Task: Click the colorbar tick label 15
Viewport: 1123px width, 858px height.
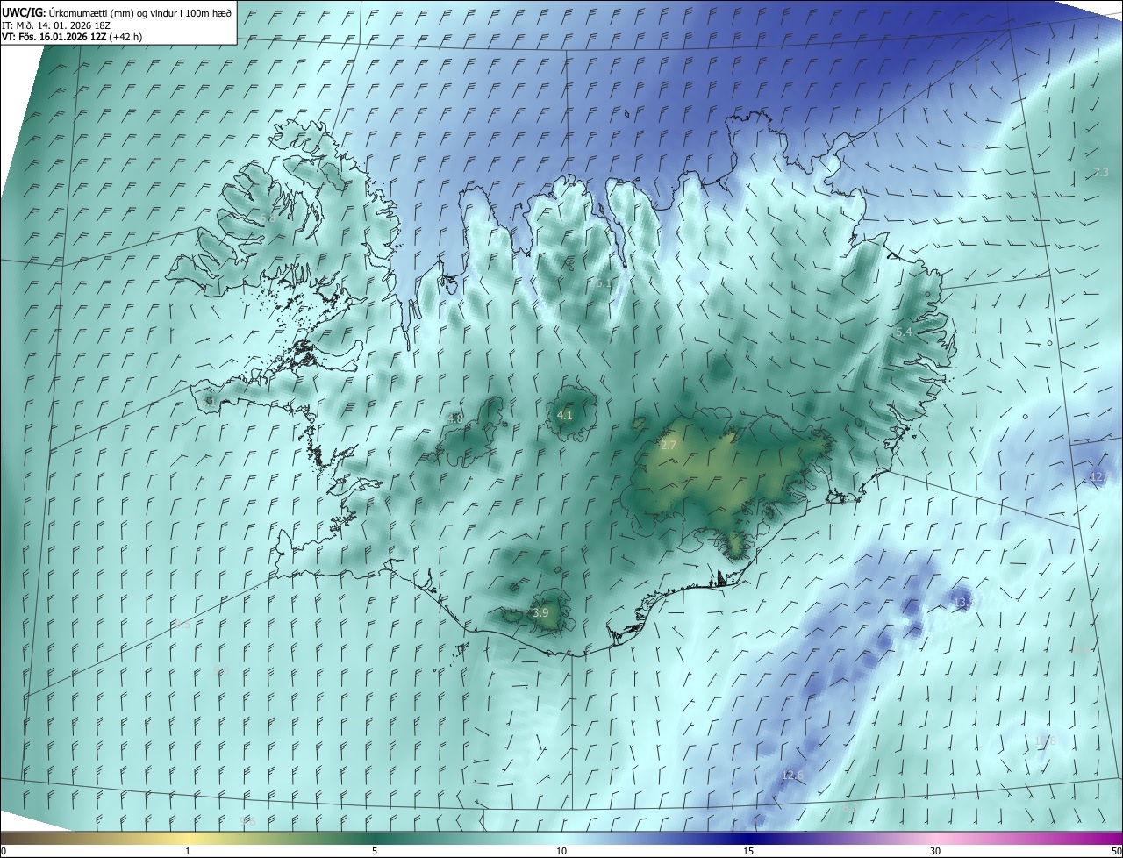Action: pos(748,851)
